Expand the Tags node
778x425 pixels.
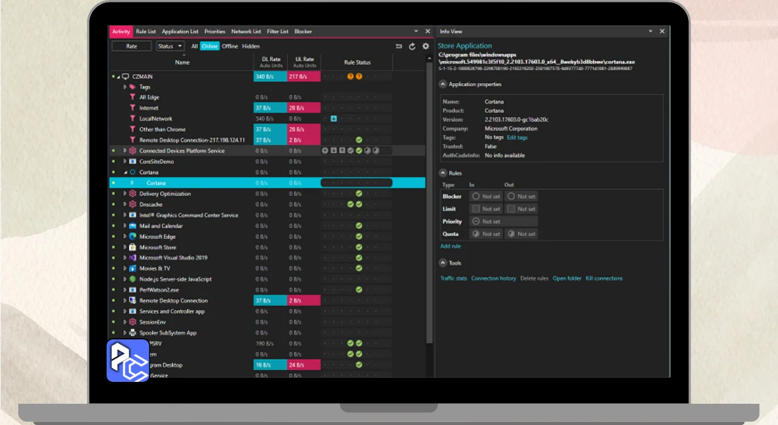tap(125, 87)
